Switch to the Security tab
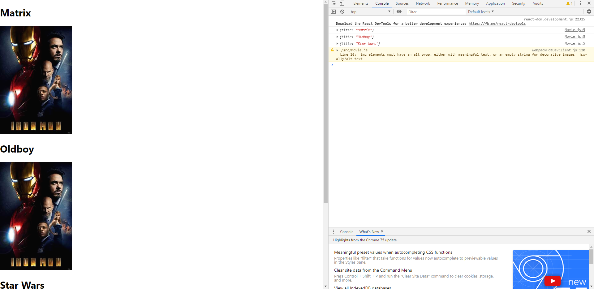 (519, 3)
